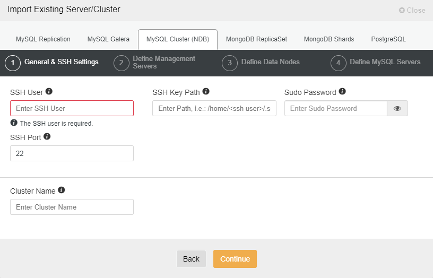
Task: Select the PostgreSQL tab
Action: [x=388, y=39]
